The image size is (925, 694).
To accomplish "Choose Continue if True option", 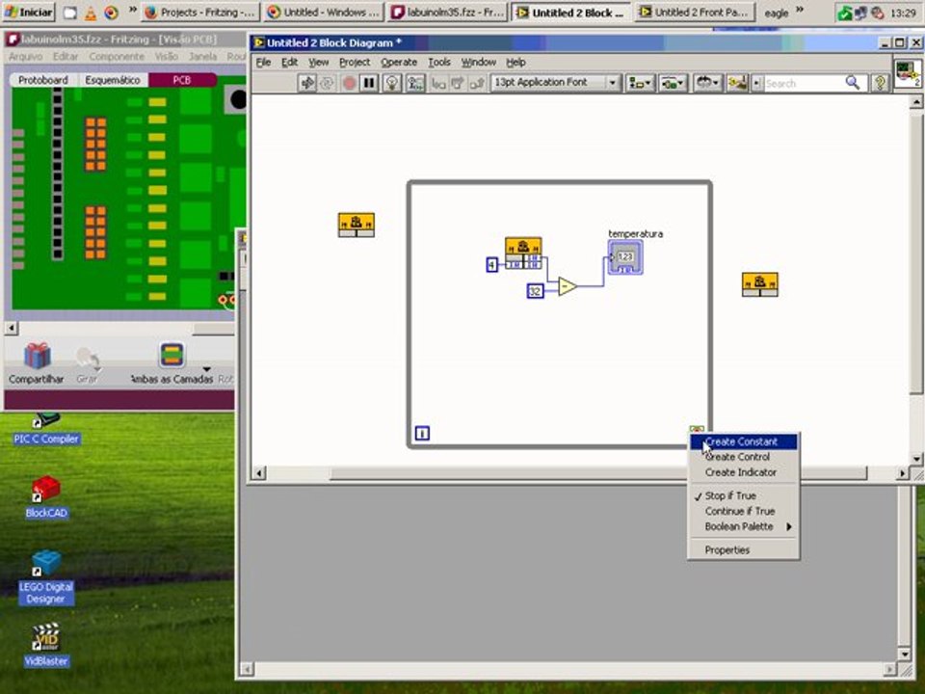I will (743, 511).
